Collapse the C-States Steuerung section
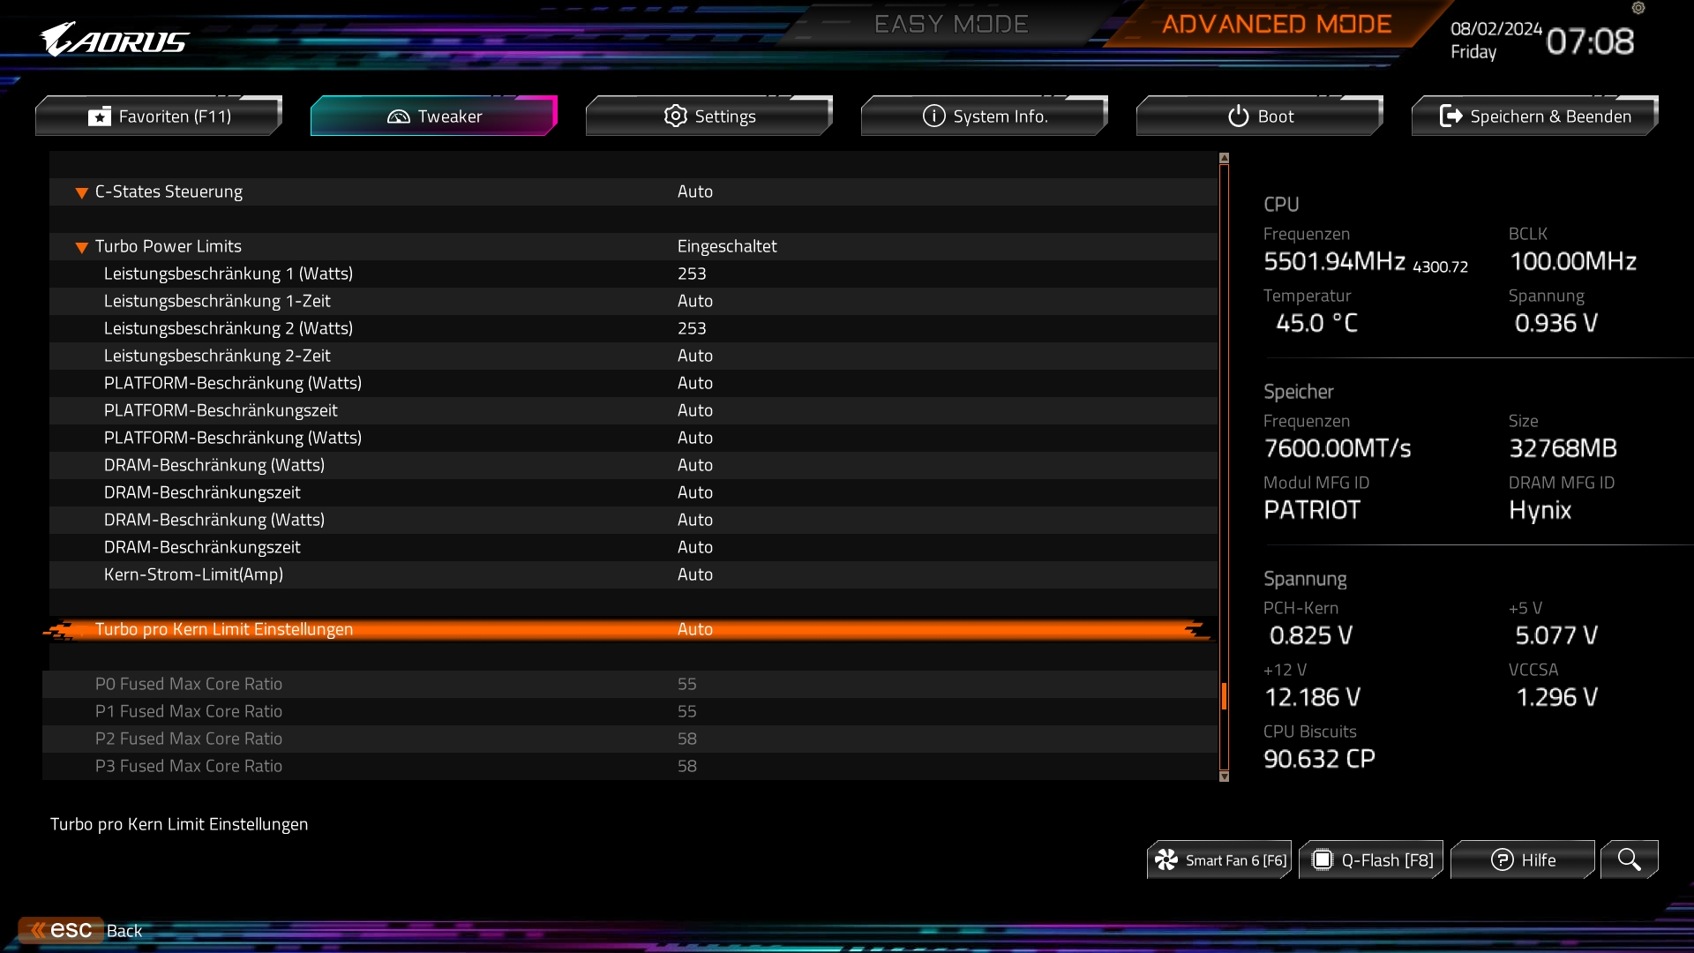The width and height of the screenshot is (1694, 953). (81, 192)
